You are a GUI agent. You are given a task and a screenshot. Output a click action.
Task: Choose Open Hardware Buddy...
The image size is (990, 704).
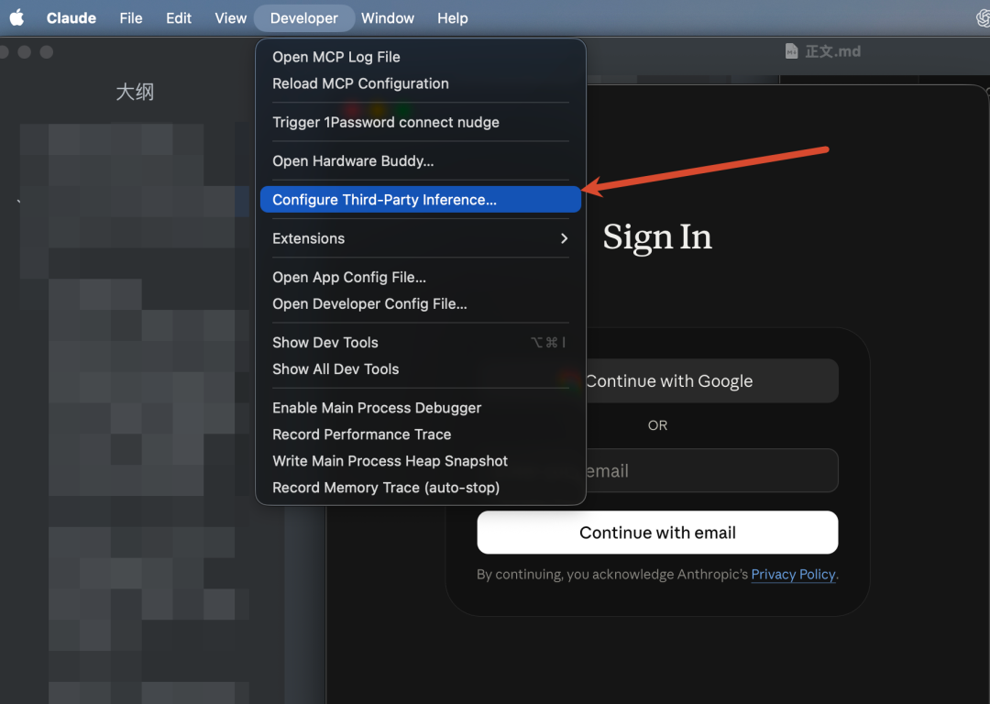(421, 161)
